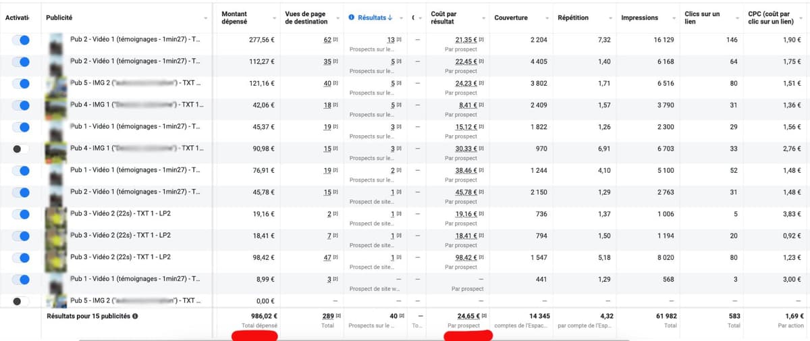The image size is (810, 341).
Task: Disable the ad with 277,56 € spent
Action: pos(21,41)
